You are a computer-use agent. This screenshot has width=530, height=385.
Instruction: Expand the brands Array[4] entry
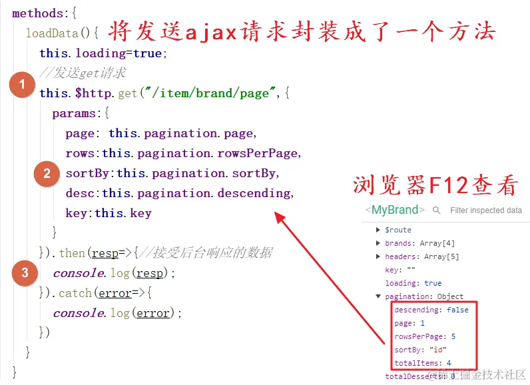(378, 243)
